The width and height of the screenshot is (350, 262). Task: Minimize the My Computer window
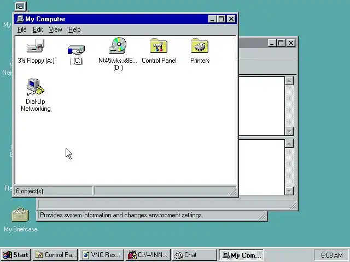212,19
